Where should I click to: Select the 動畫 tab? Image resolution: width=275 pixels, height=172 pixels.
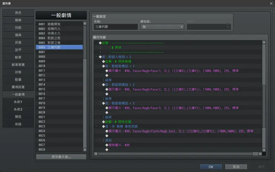point(18,80)
